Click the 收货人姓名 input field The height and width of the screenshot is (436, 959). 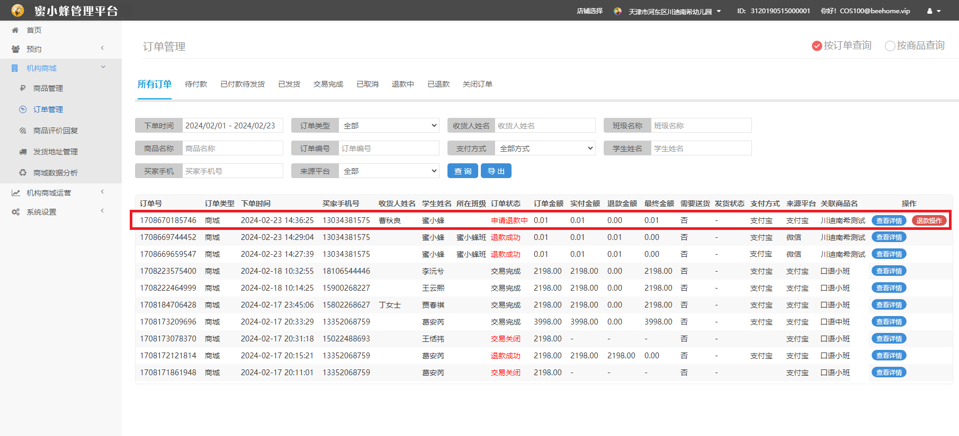pyautogui.click(x=544, y=126)
